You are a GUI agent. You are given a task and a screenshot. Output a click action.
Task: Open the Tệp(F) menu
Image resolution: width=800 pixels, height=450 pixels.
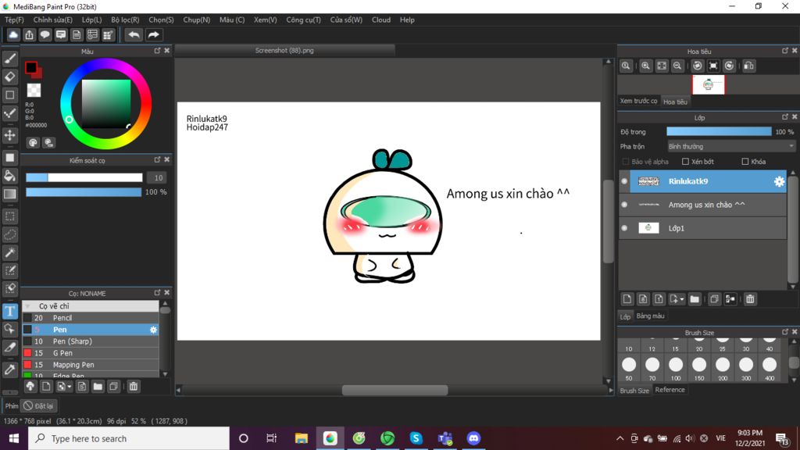(14, 20)
